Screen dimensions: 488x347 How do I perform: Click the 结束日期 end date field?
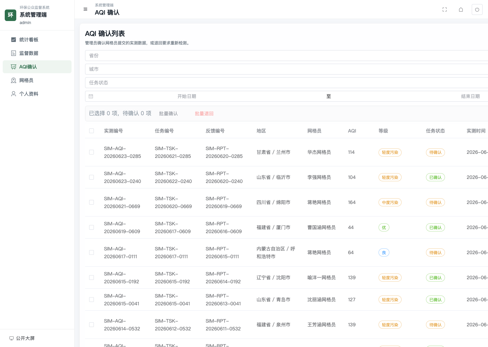click(x=470, y=96)
